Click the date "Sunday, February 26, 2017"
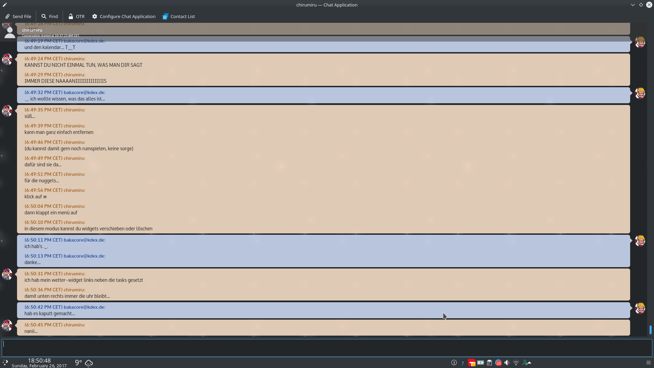654x368 pixels. pyautogui.click(x=39, y=366)
